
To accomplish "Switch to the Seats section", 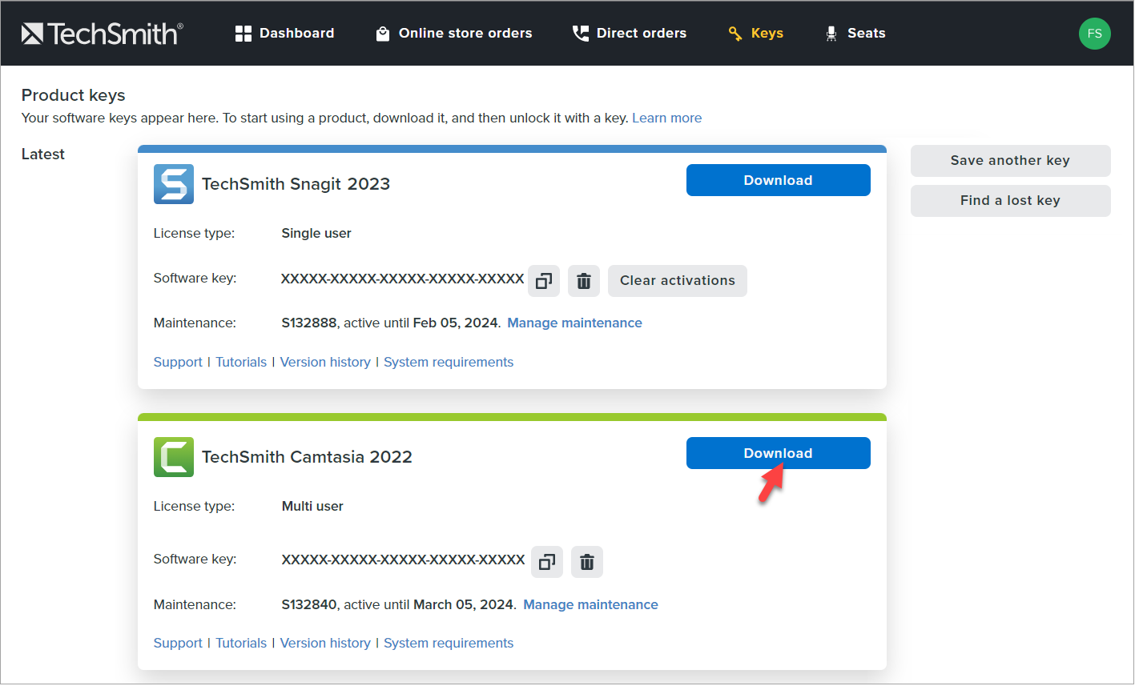I will pos(855,33).
